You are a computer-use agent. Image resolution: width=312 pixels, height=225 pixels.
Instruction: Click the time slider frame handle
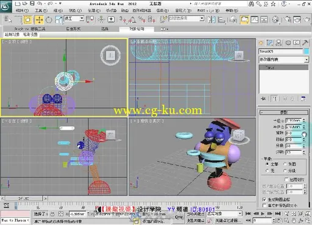[x=24, y=198]
